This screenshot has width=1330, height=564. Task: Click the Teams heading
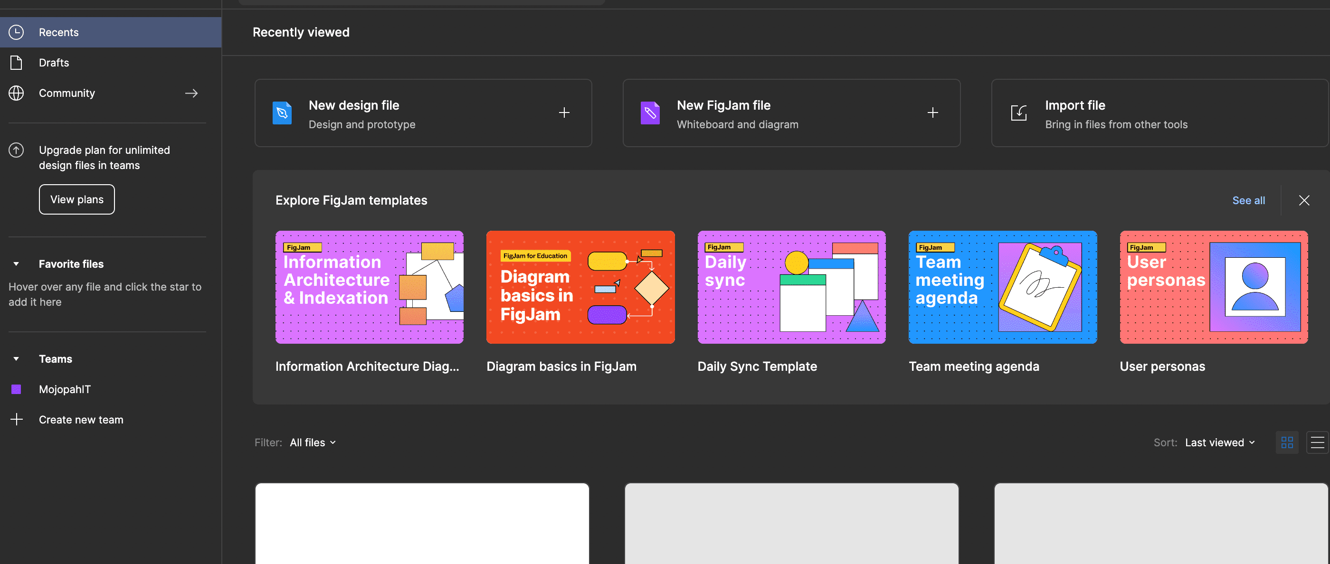(x=55, y=358)
